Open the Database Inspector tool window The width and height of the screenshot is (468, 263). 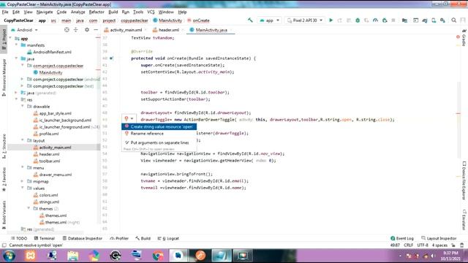coord(83,238)
